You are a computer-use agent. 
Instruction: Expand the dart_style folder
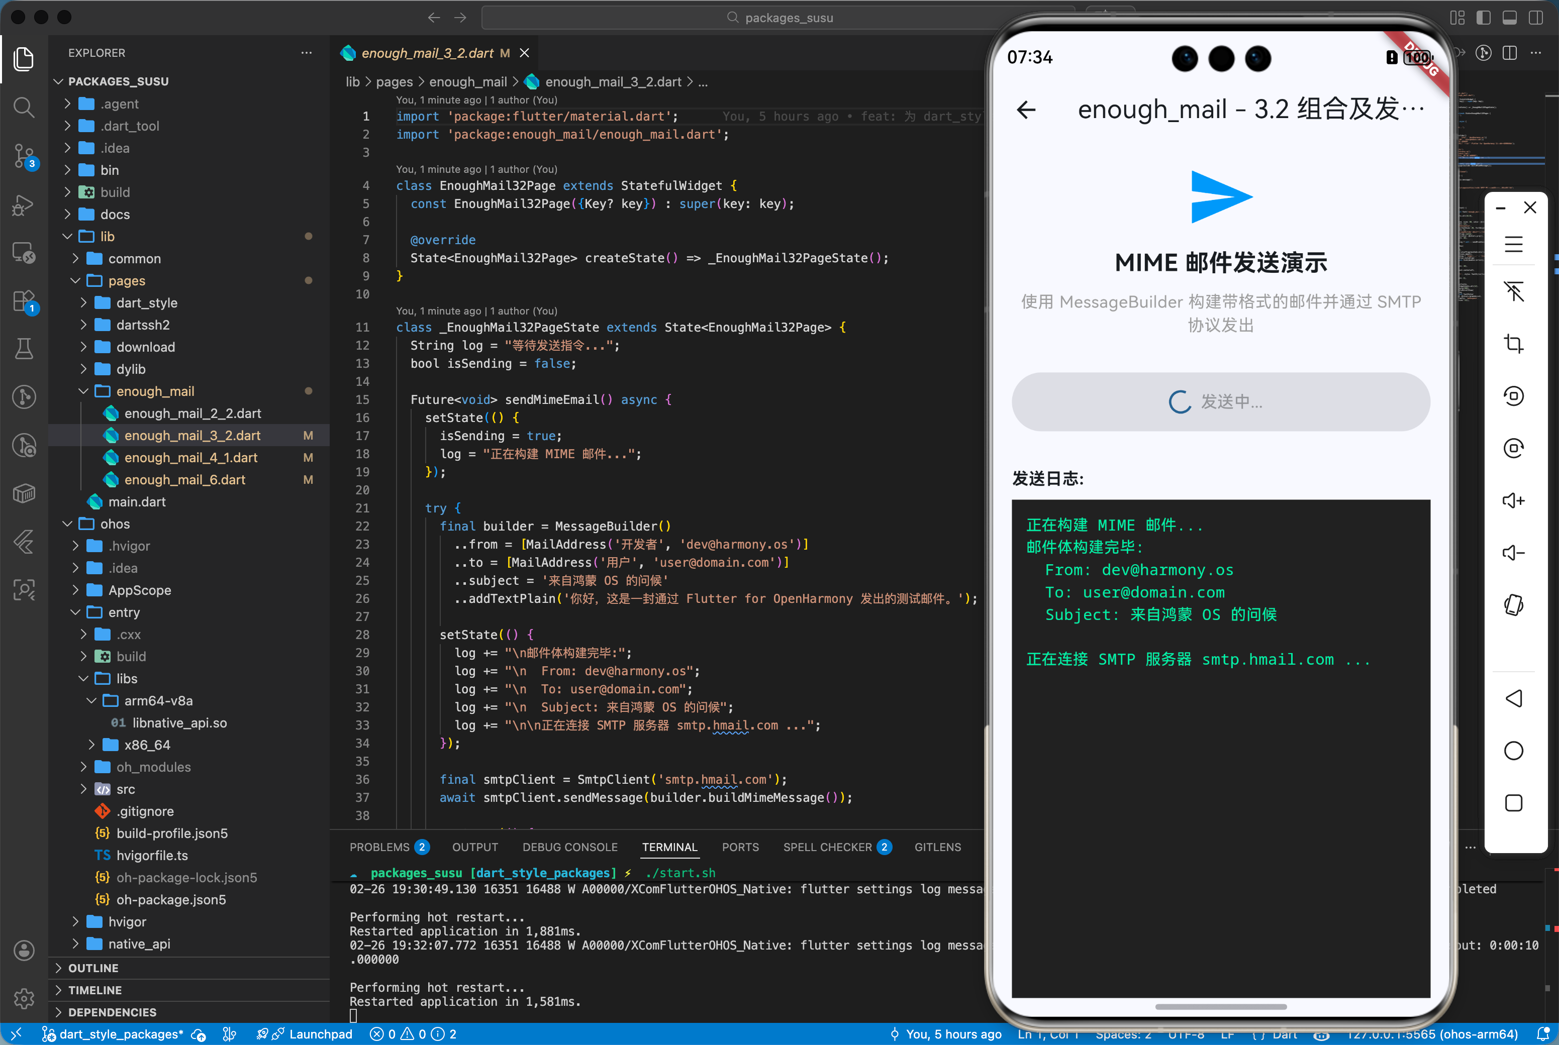point(147,302)
